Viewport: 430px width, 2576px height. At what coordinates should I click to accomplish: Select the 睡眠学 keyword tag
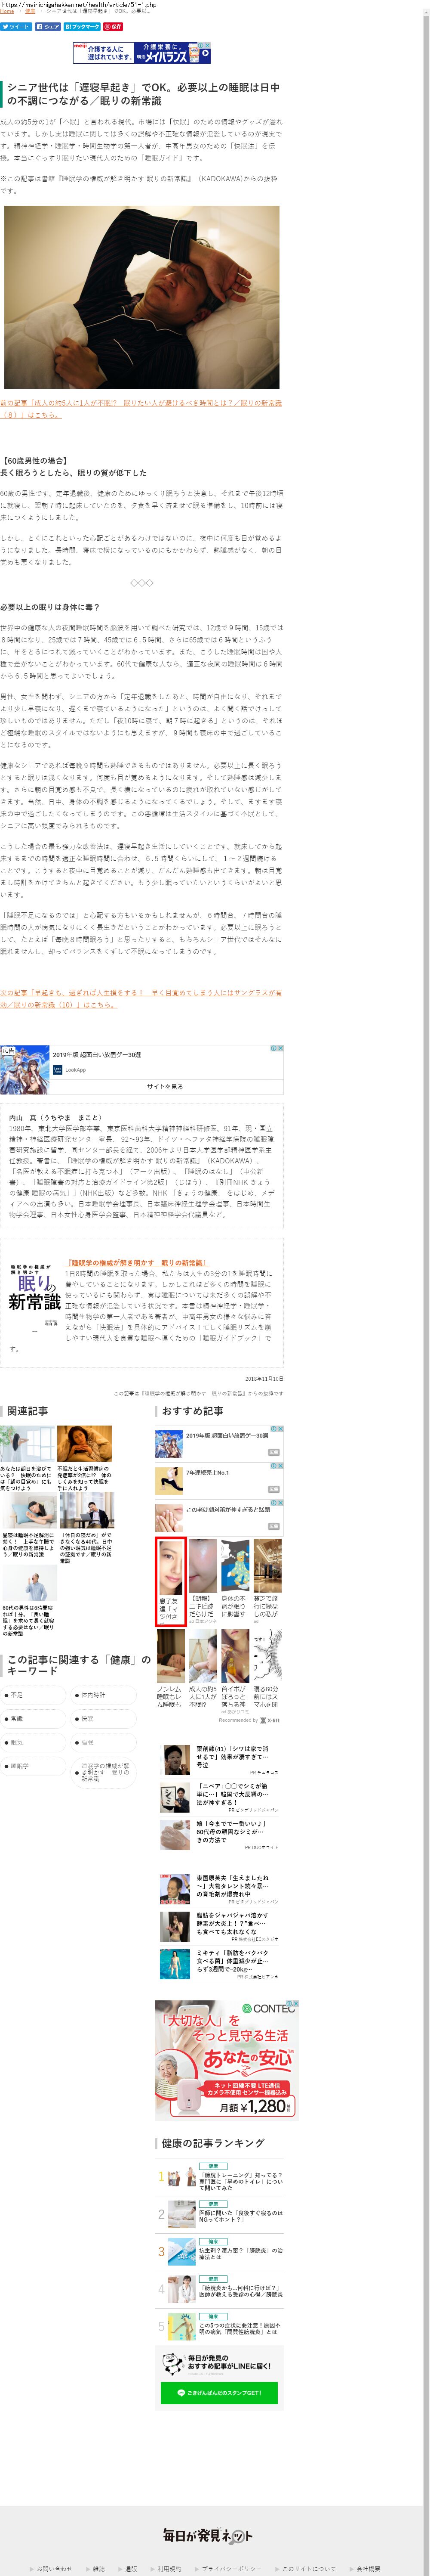[x=33, y=1767]
